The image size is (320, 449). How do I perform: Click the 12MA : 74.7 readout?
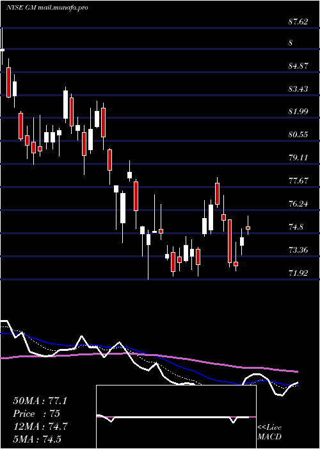40,427
